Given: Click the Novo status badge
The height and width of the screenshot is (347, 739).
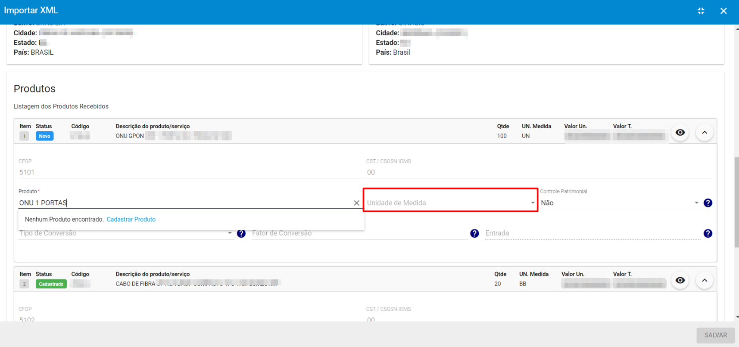Looking at the screenshot, I should pyautogui.click(x=44, y=136).
